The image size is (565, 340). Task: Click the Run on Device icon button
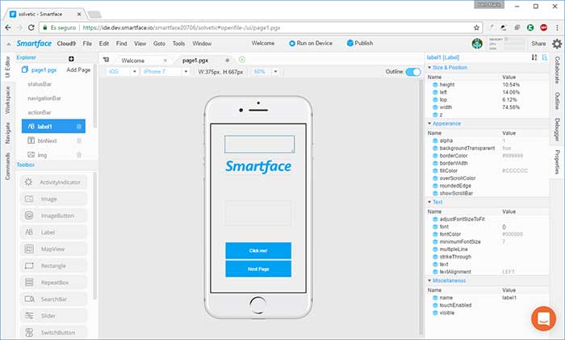311,43
